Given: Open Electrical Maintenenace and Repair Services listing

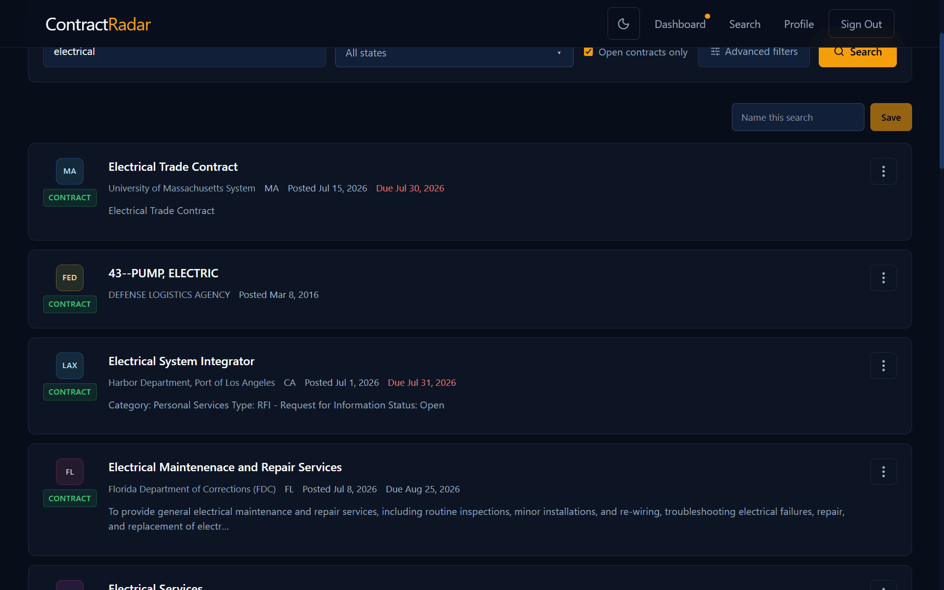Looking at the screenshot, I should click(x=225, y=467).
